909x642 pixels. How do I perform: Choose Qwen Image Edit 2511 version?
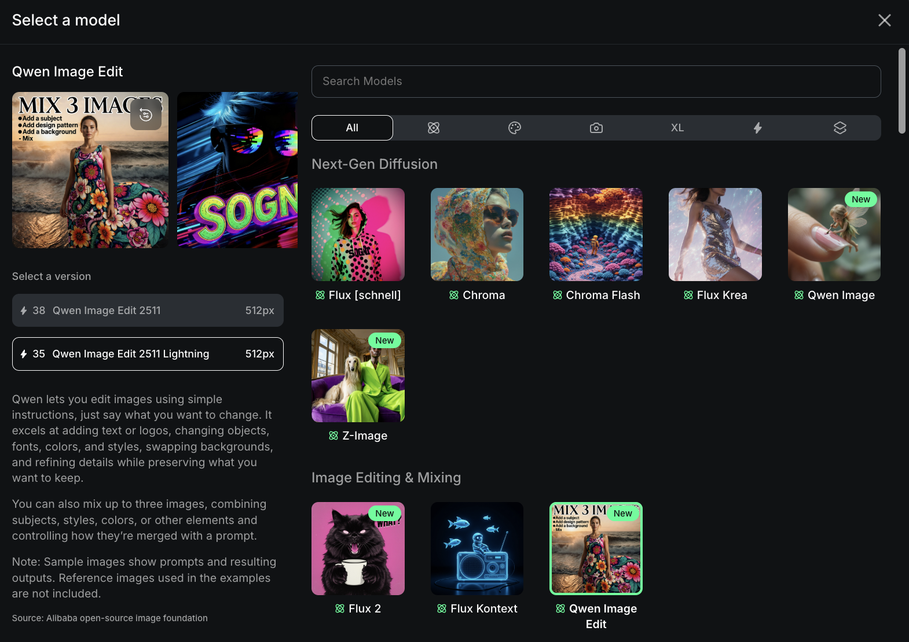pos(148,311)
